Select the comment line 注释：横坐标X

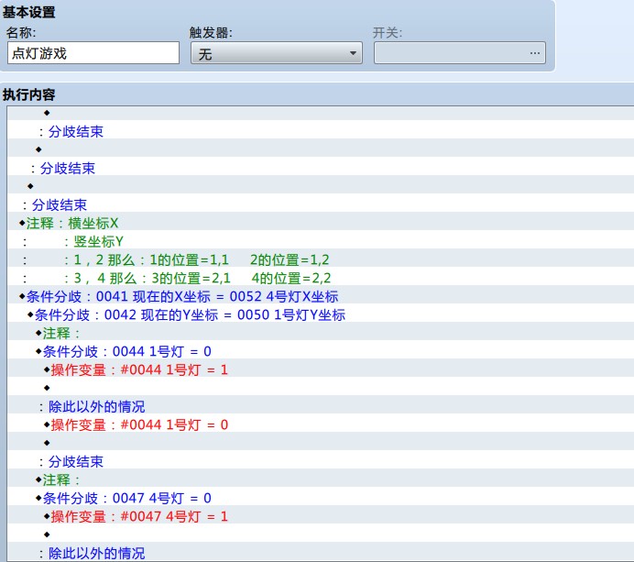[321, 223]
